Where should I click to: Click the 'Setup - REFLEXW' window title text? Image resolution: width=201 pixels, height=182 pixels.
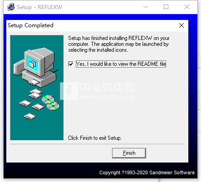(x=39, y=7)
